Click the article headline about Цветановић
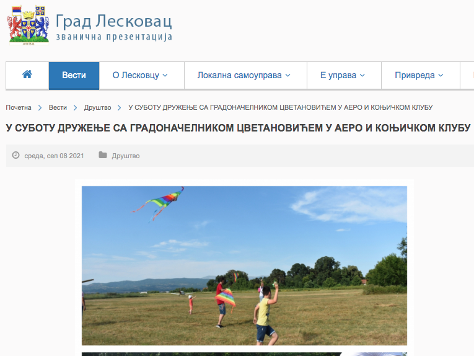This screenshot has height=356, width=474. pyautogui.click(x=238, y=128)
